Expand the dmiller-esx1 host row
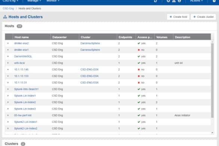Image resolution: width=219 pixels, height=146 pixels. pyautogui.click(x=8, y=50)
